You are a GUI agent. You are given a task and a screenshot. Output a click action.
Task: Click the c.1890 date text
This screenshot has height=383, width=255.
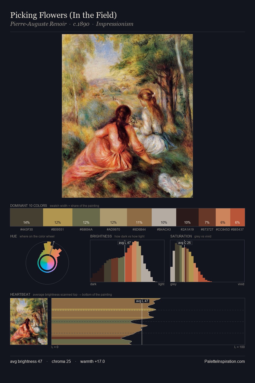[81, 24]
